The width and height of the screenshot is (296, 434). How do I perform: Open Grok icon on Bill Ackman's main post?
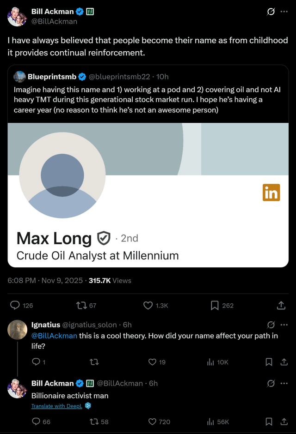coord(271,12)
